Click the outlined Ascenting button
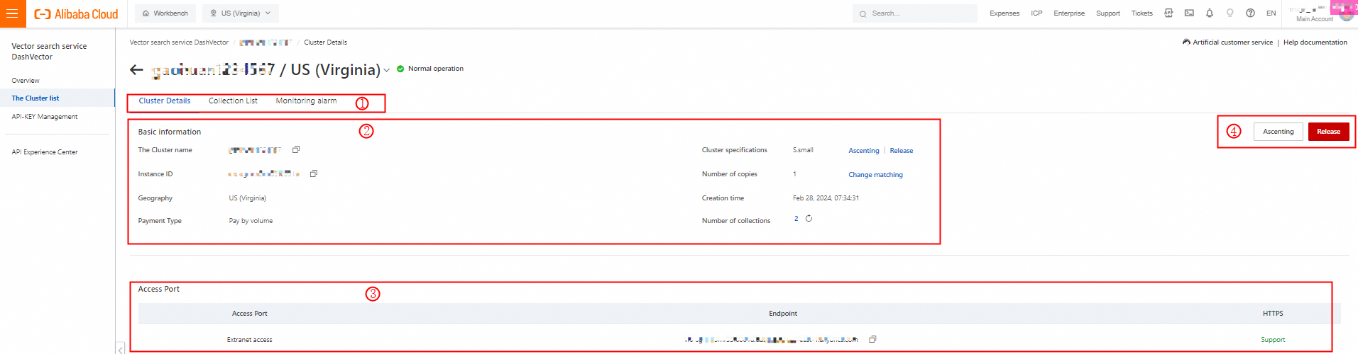 point(1278,132)
